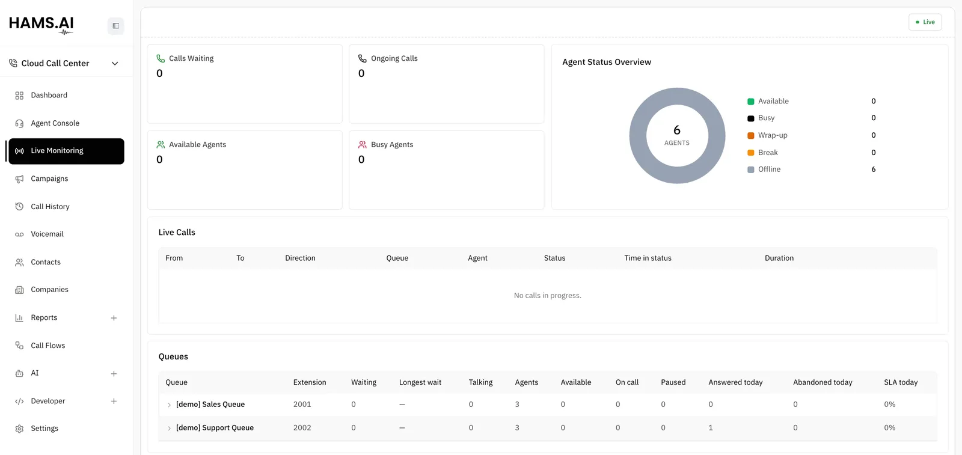Open Call History

[x=66, y=207]
